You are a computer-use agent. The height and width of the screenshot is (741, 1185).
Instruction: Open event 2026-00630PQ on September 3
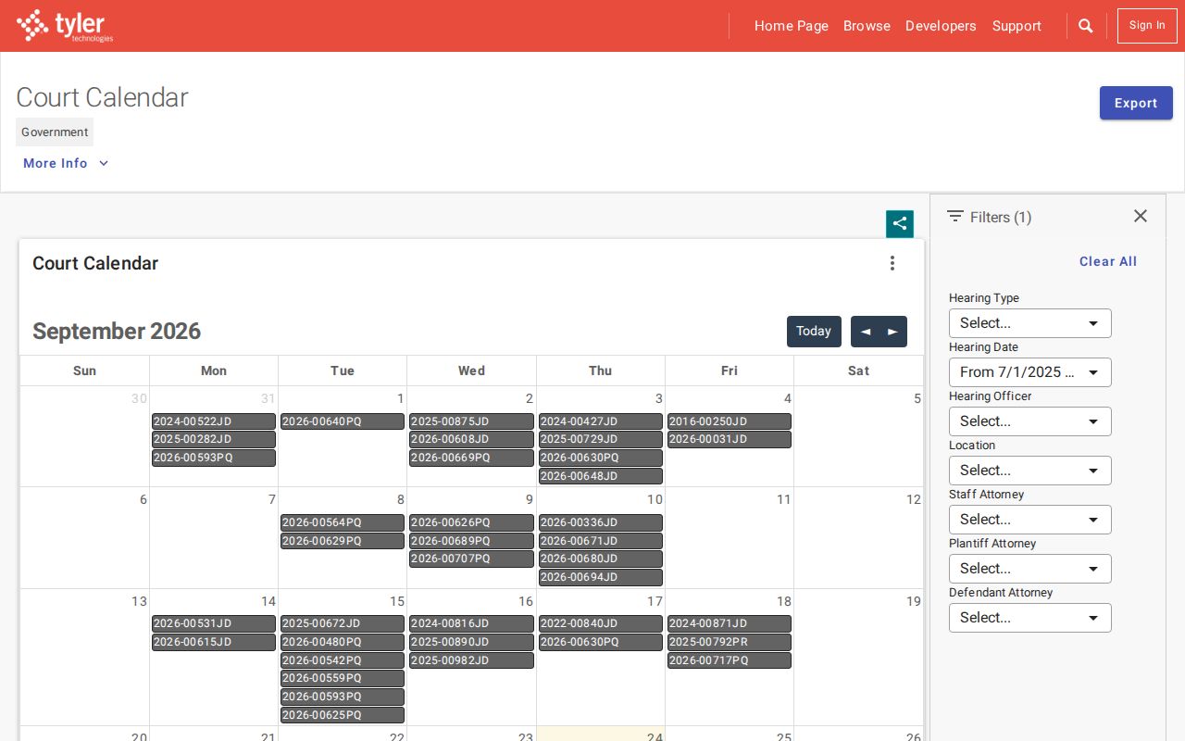pos(601,458)
